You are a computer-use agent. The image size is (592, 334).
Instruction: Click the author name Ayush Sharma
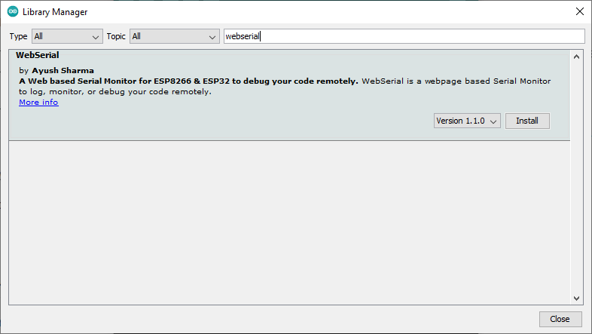point(63,70)
